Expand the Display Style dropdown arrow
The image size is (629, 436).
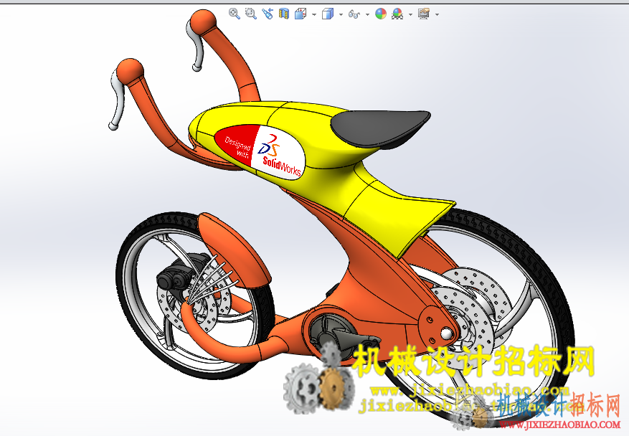(x=341, y=14)
